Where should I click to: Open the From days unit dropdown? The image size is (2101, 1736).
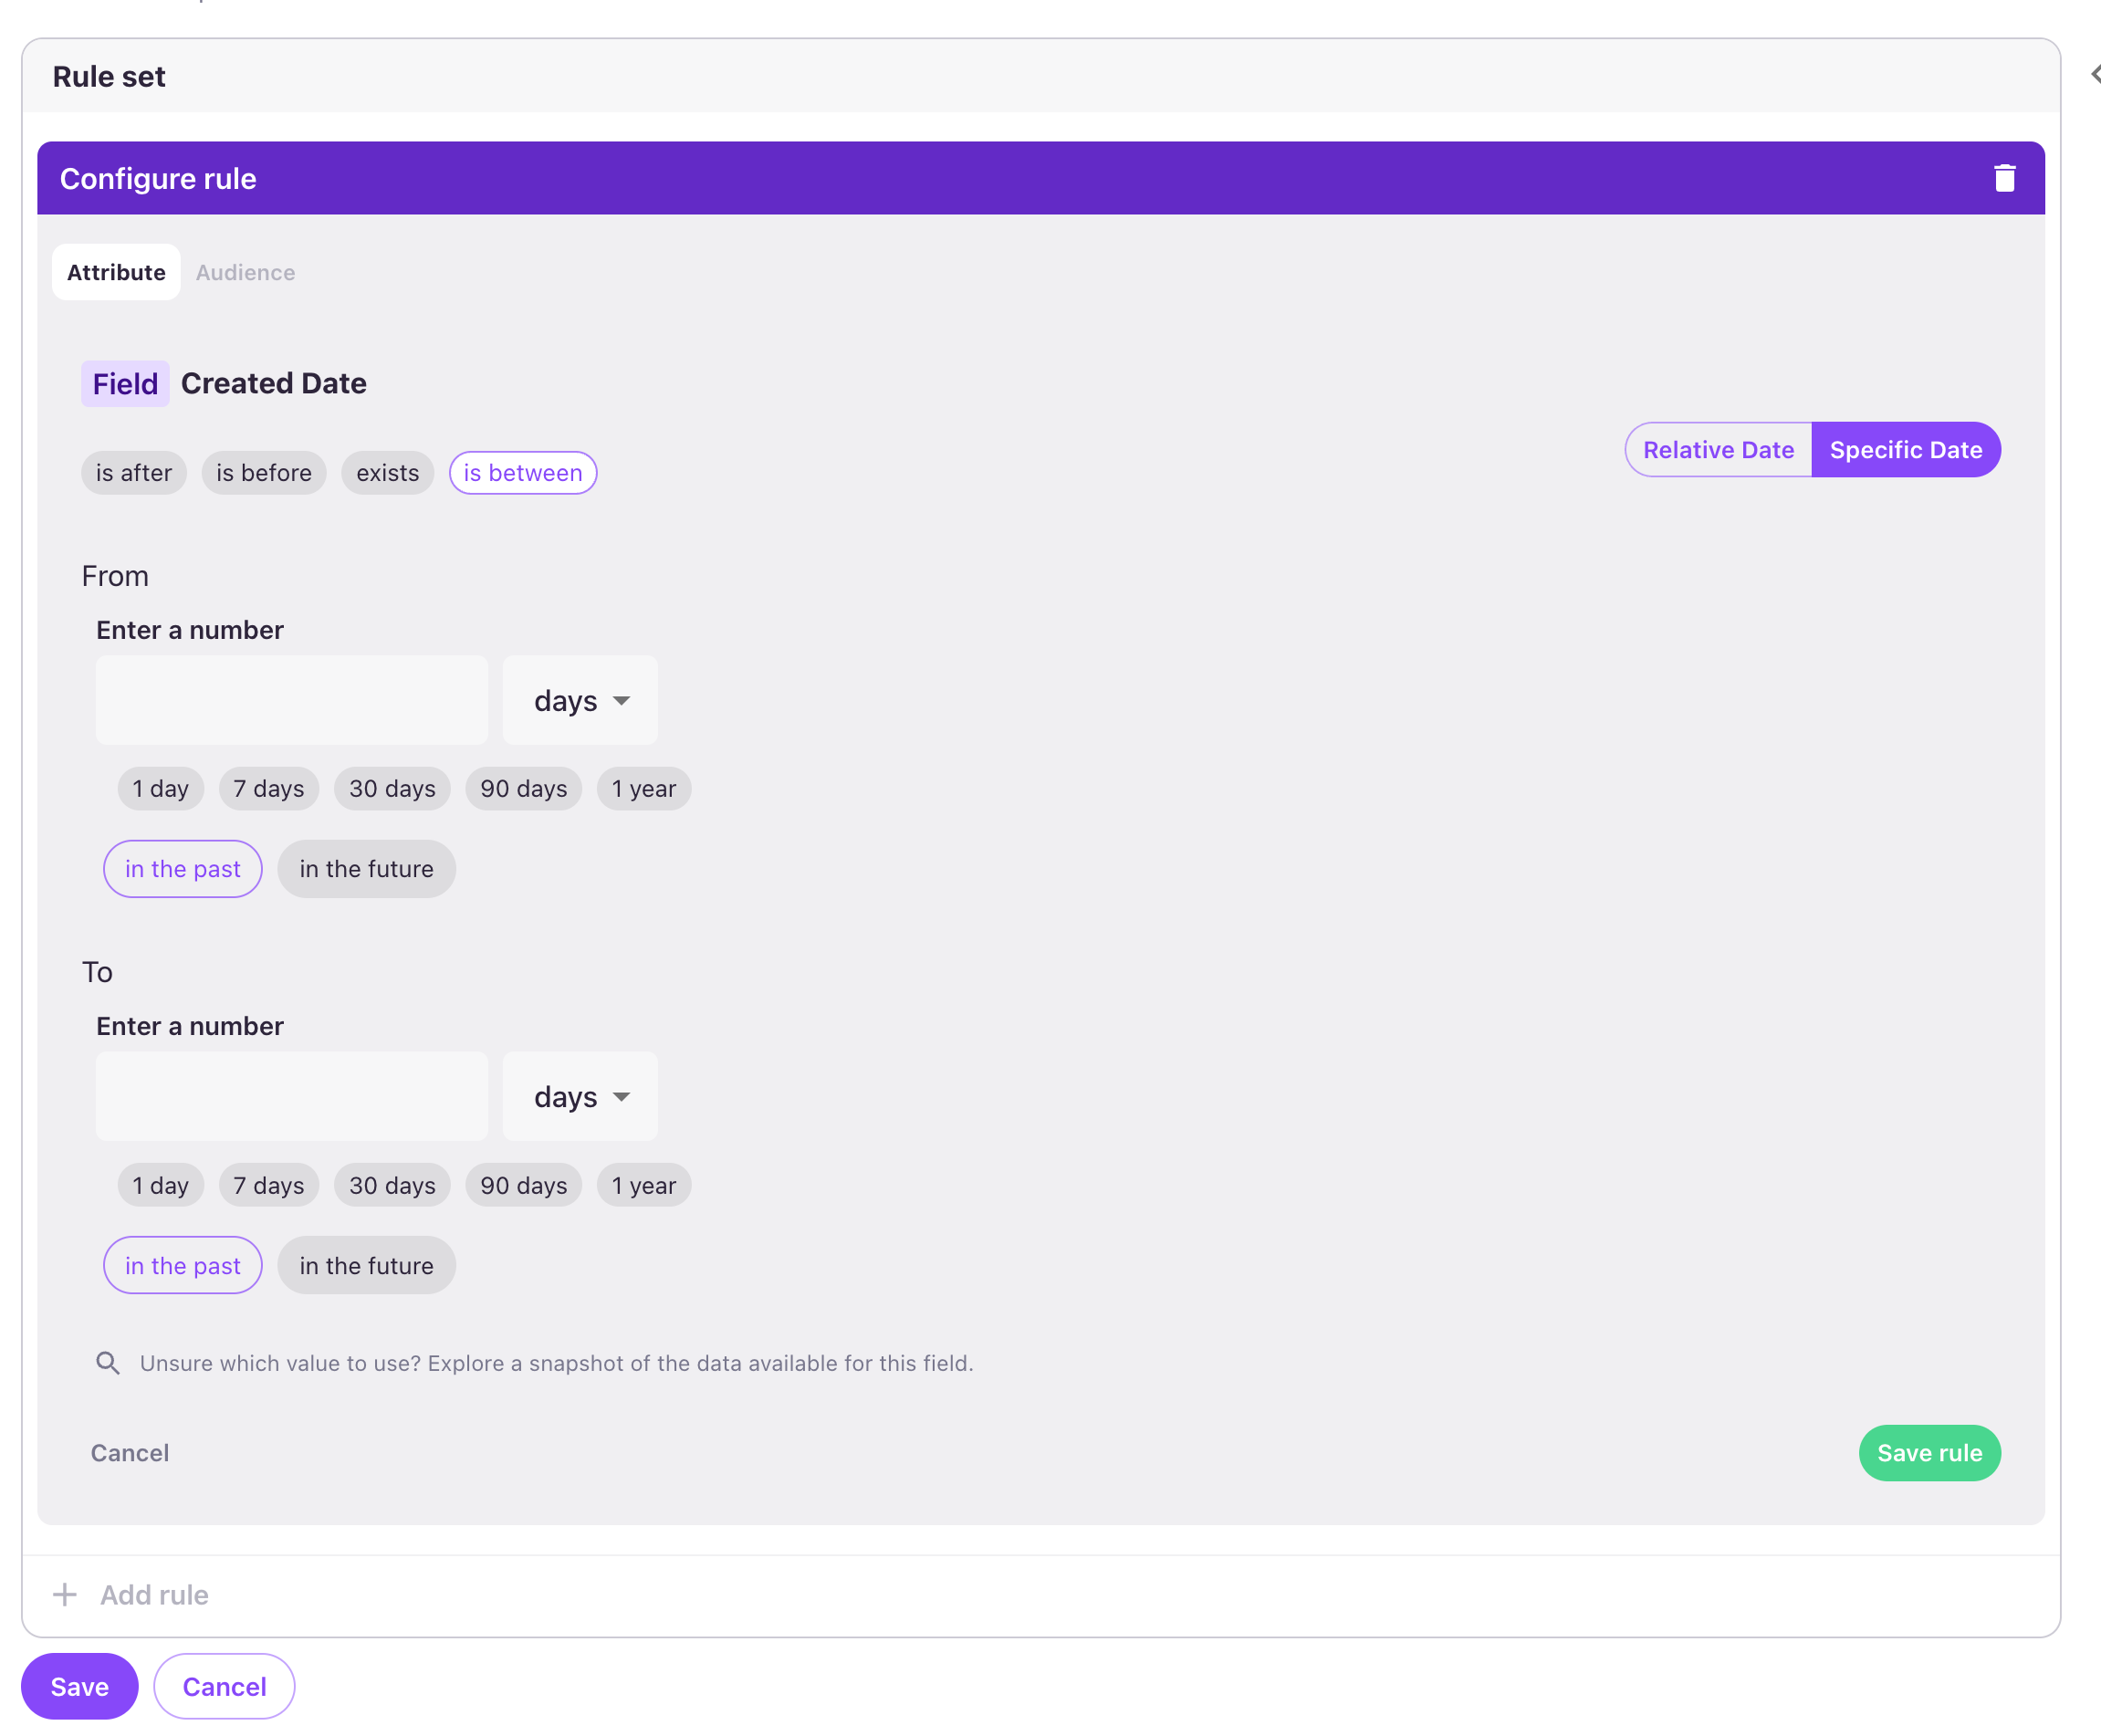580,700
